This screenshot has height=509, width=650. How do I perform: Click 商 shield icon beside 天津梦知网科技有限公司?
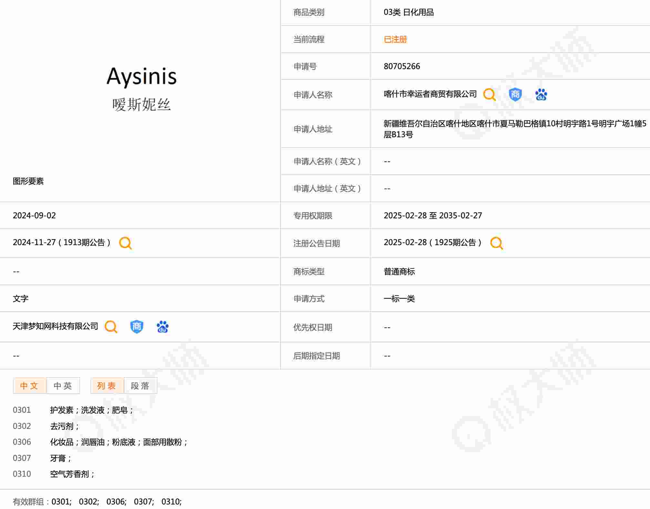pos(137,327)
